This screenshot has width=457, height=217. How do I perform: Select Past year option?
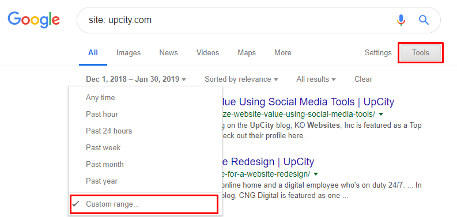click(145, 181)
